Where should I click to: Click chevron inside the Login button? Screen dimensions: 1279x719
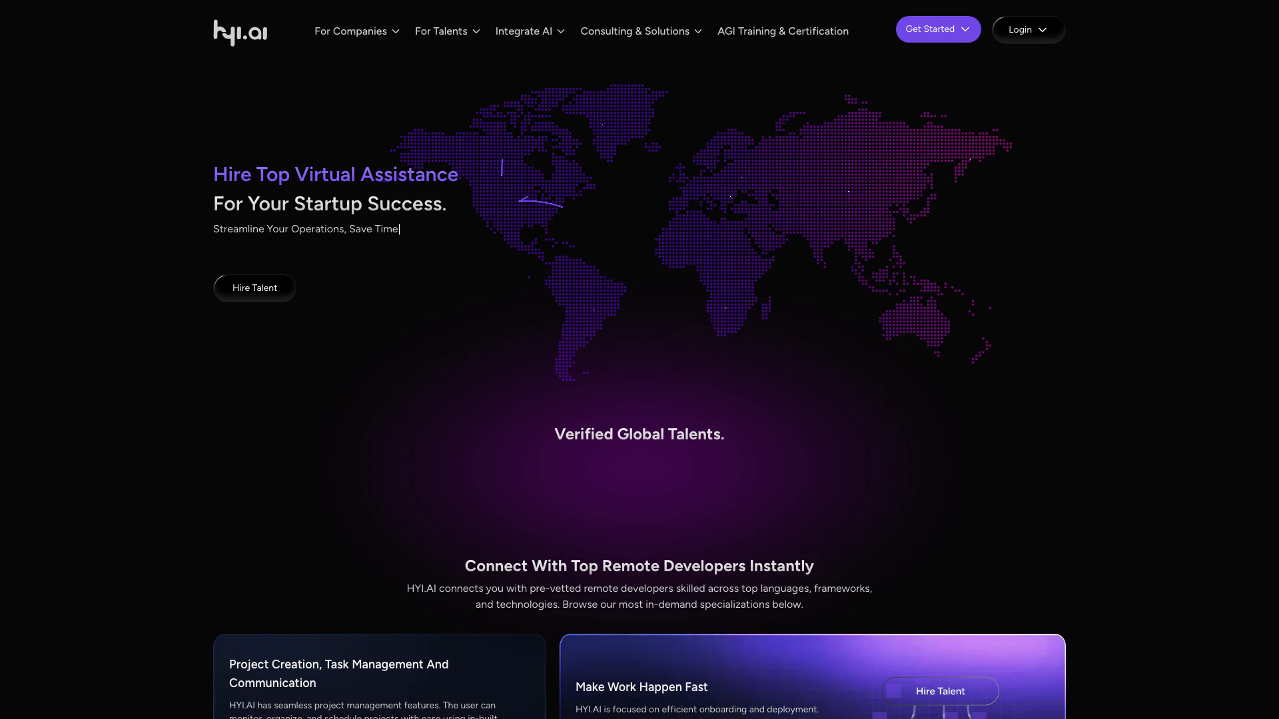[x=1043, y=30]
